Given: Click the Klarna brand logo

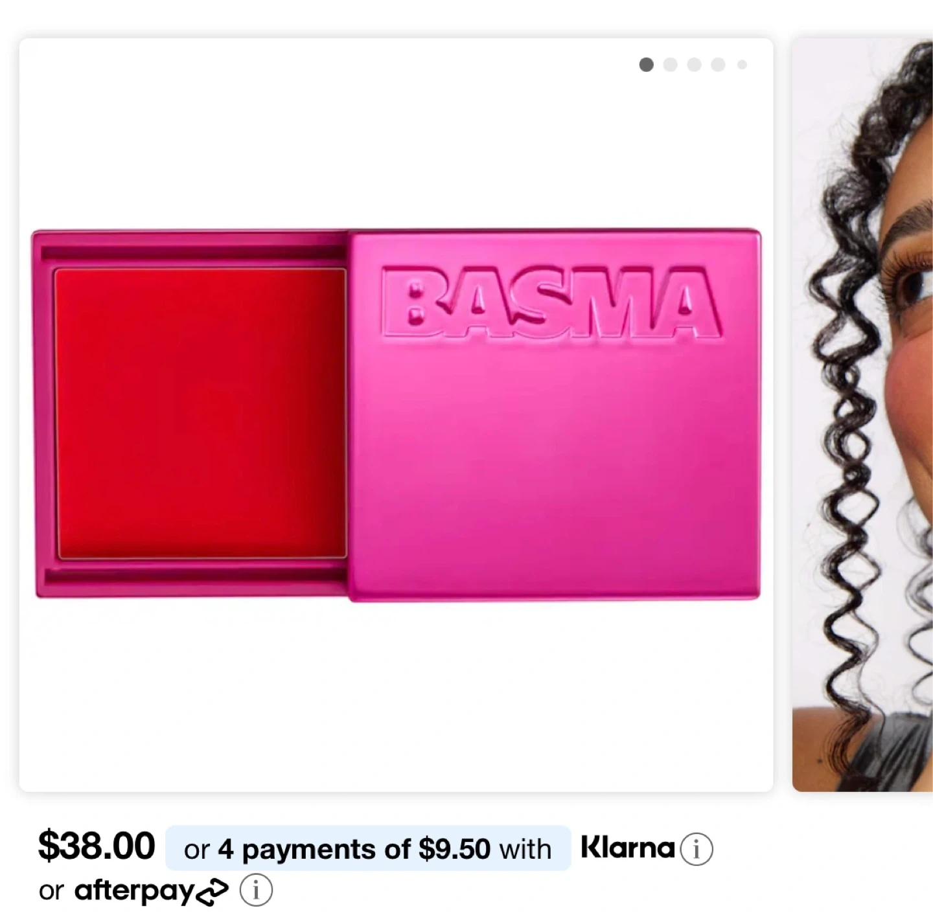Looking at the screenshot, I should point(628,847).
